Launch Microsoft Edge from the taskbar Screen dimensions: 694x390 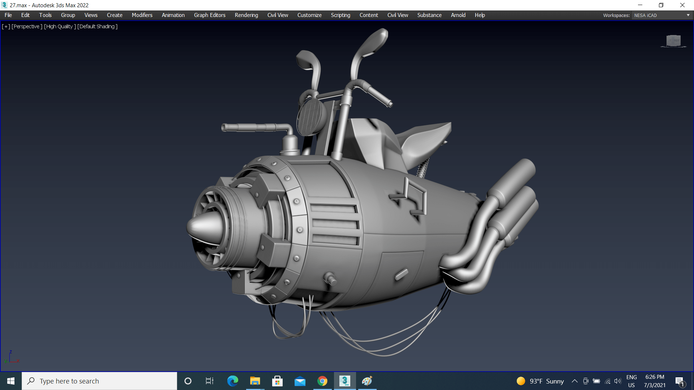click(232, 381)
